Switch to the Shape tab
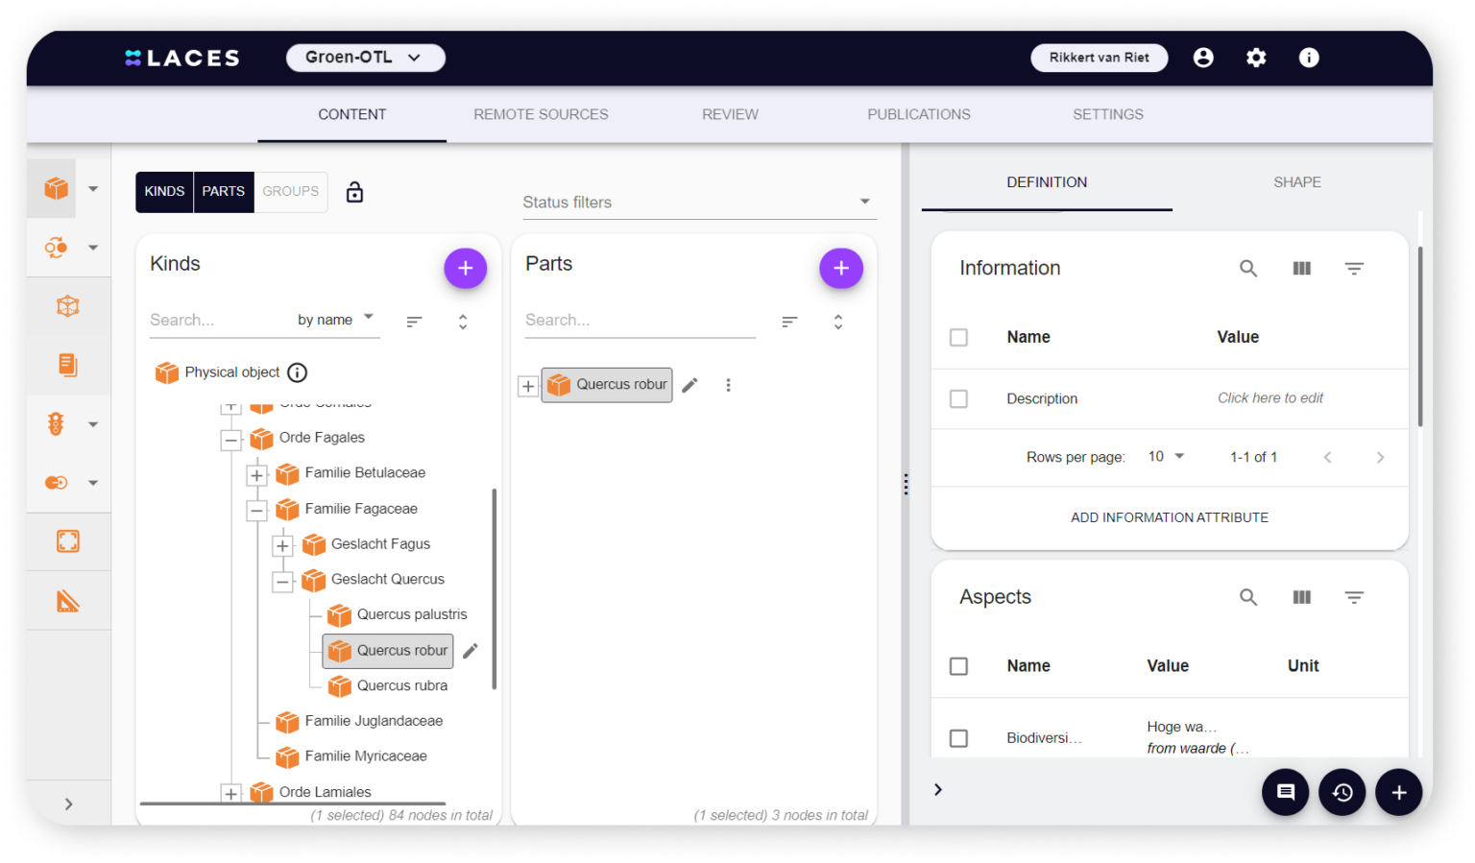This screenshot has width=1475, height=863. tap(1297, 182)
